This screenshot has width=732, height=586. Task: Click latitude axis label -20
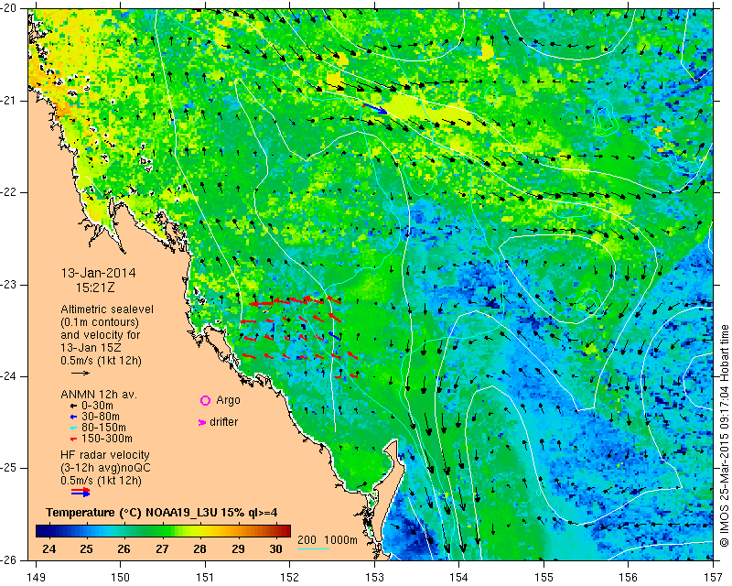pos(10,9)
